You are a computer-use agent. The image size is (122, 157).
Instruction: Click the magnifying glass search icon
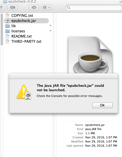68,8
